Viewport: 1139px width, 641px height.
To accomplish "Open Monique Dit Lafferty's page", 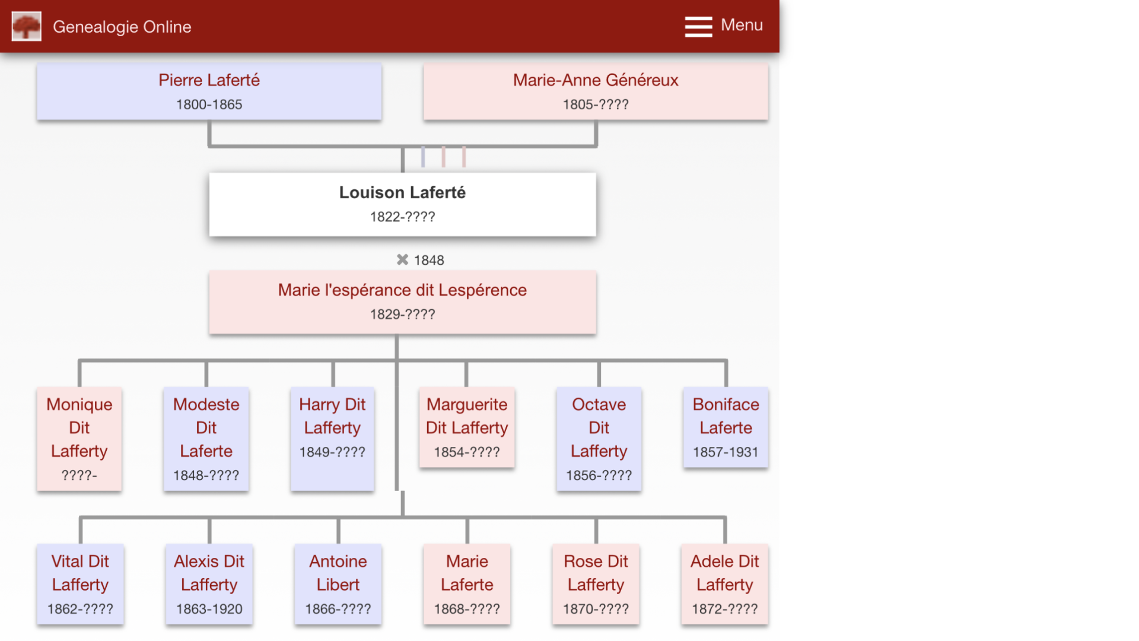I will tap(79, 439).
